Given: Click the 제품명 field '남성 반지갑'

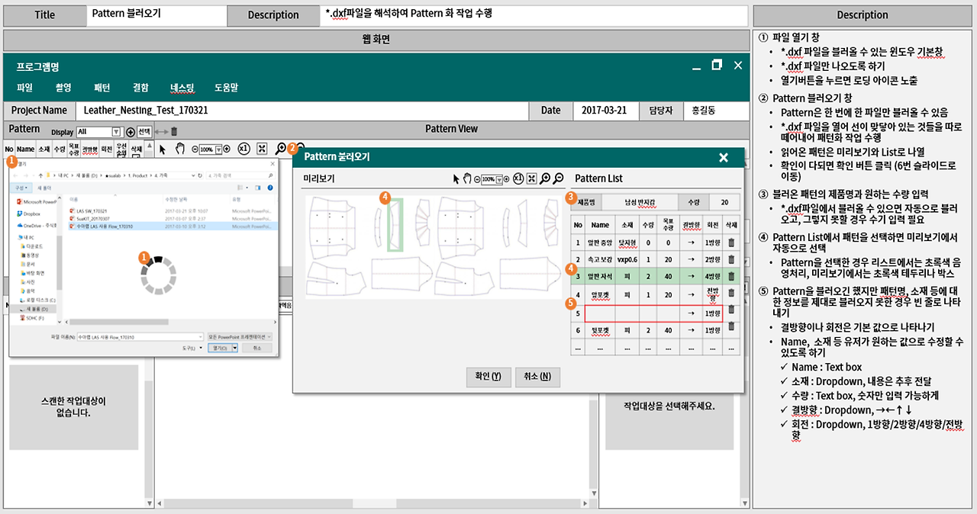Looking at the screenshot, I should (x=640, y=202).
